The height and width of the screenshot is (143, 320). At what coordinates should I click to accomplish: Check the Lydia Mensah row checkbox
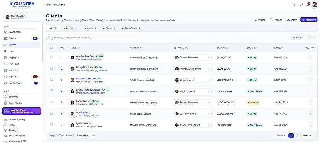[52, 125]
